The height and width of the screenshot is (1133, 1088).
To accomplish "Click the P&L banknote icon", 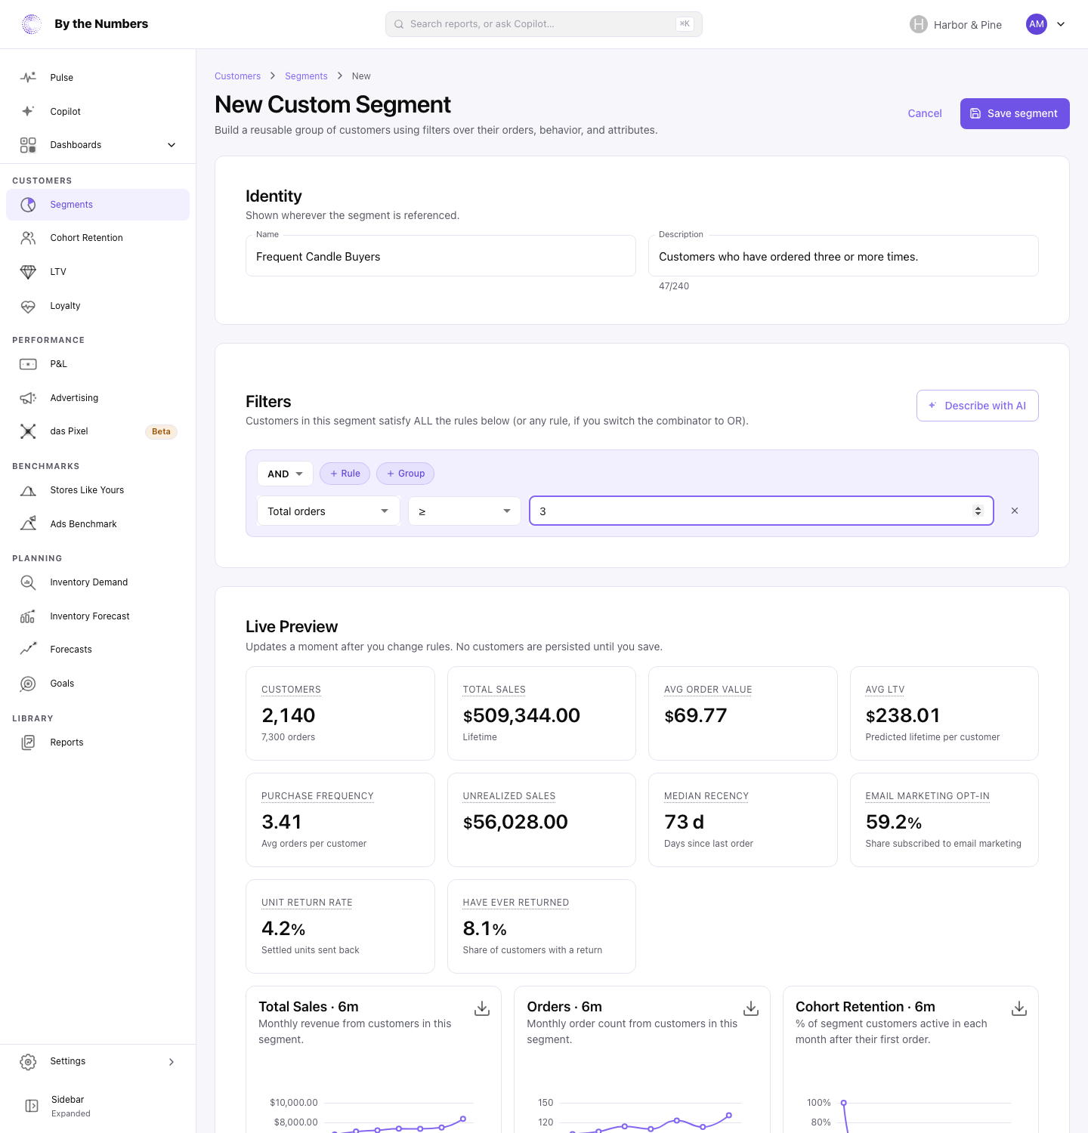I will click(28, 364).
